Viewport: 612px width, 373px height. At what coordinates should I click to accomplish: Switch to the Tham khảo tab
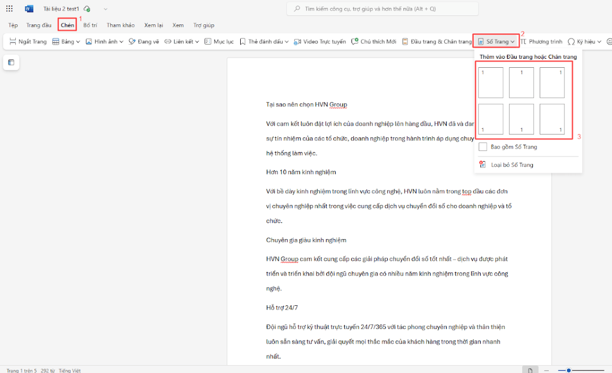point(120,25)
